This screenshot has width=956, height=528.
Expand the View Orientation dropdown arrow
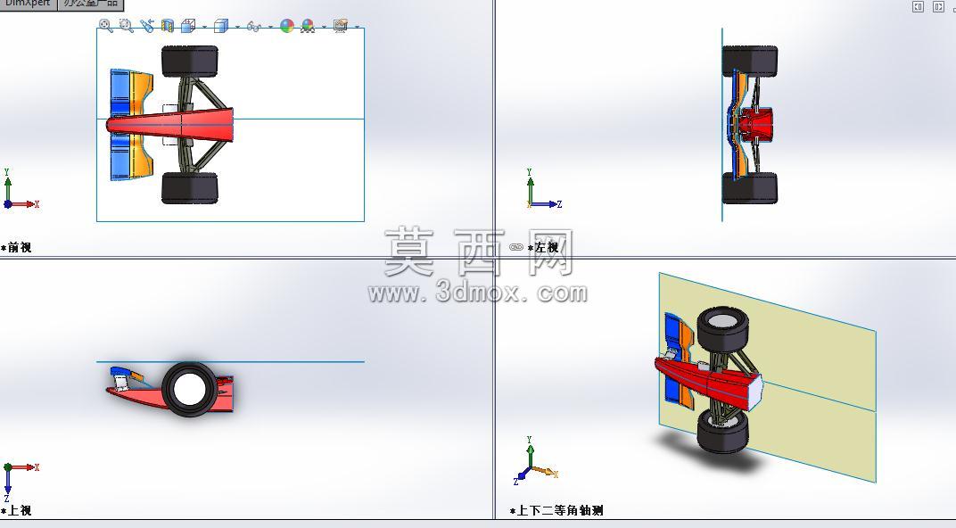[x=204, y=27]
